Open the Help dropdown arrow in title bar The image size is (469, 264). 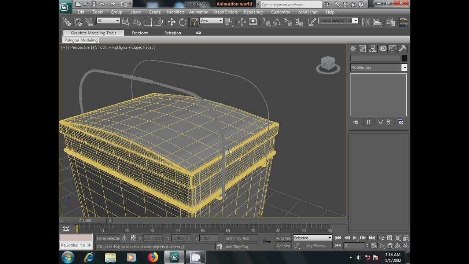366,4
